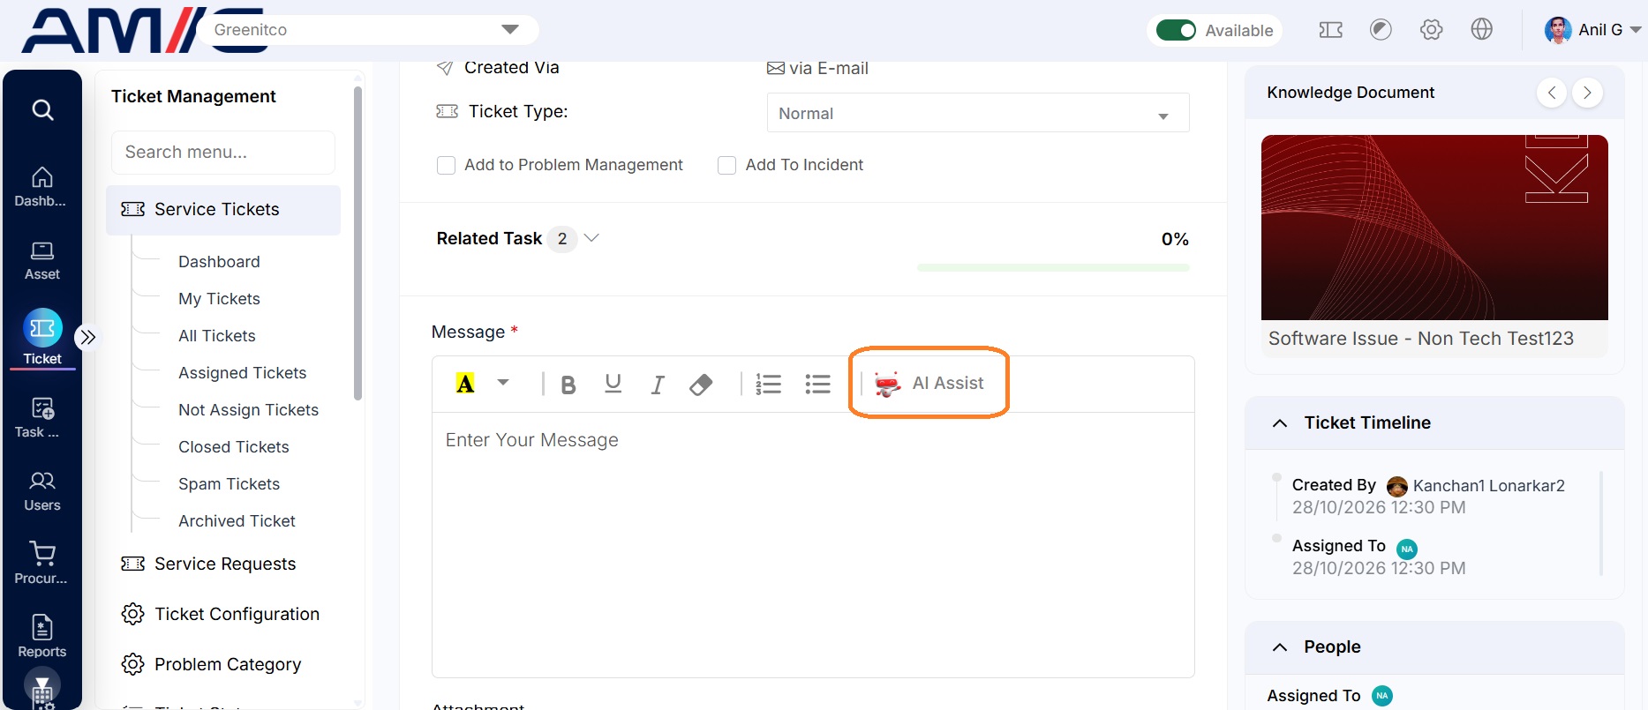
Task: Apply bold formatting in message editor
Action: (x=568, y=385)
